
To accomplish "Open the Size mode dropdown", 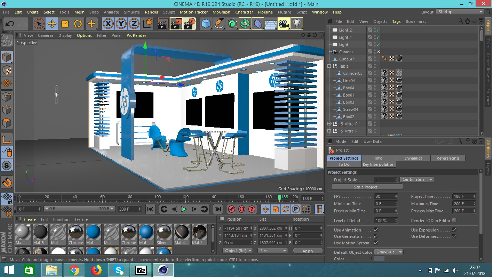I will tap(272, 251).
